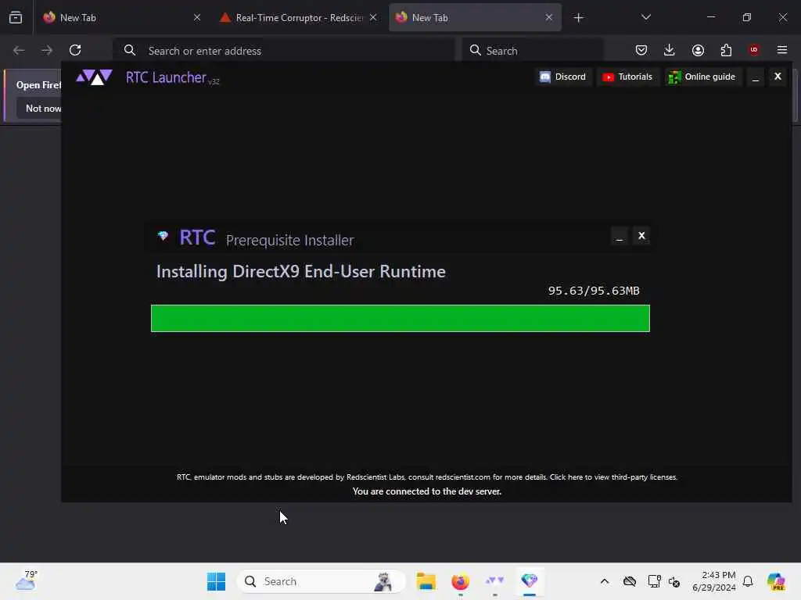The width and height of the screenshot is (801, 600).
Task: Minimize the Firefox browser window
Action: pos(710,17)
